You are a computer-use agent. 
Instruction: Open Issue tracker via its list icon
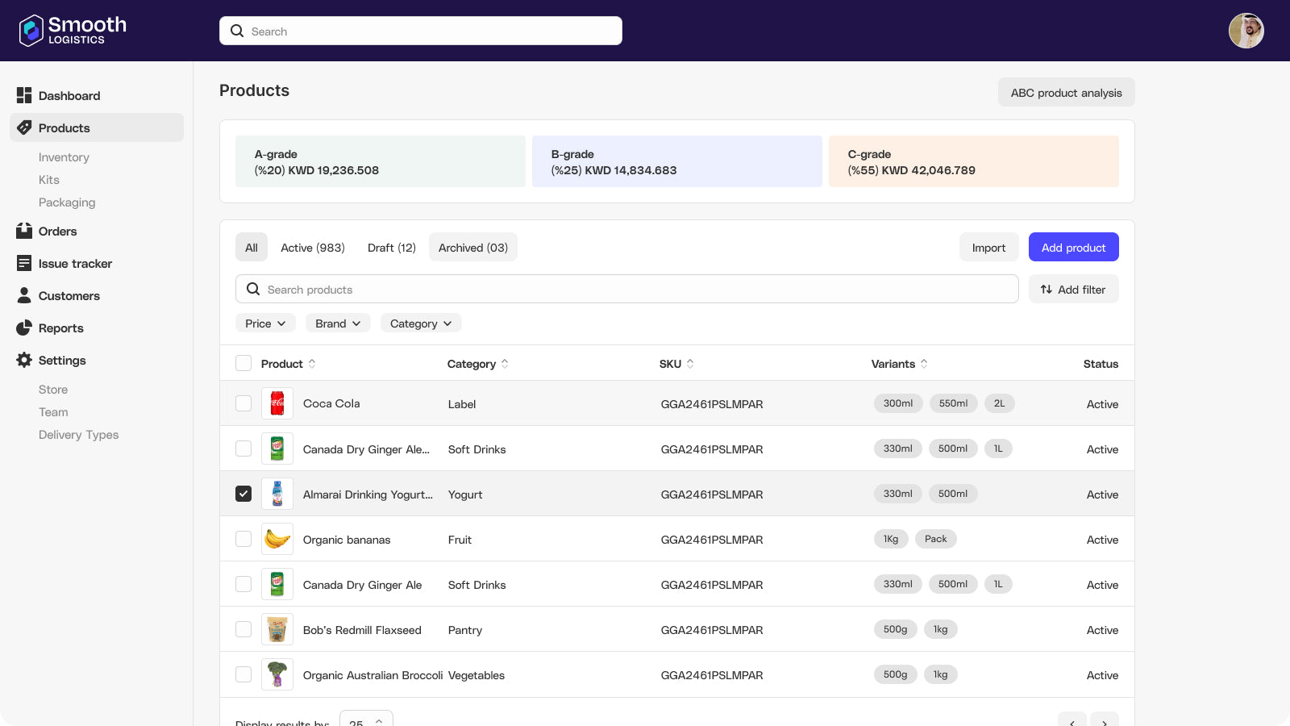[23, 263]
